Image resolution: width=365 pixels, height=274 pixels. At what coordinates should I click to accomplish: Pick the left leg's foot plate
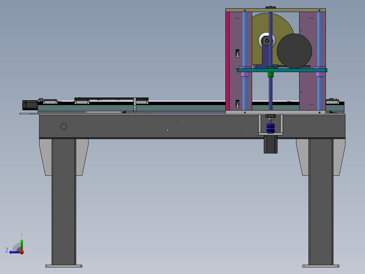[x=64, y=266]
